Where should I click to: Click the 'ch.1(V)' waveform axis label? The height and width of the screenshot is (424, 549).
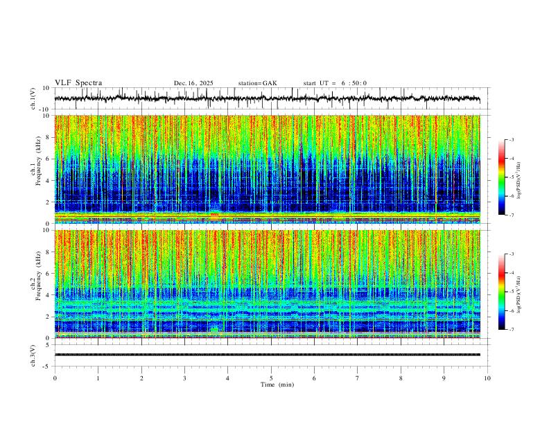(33, 98)
